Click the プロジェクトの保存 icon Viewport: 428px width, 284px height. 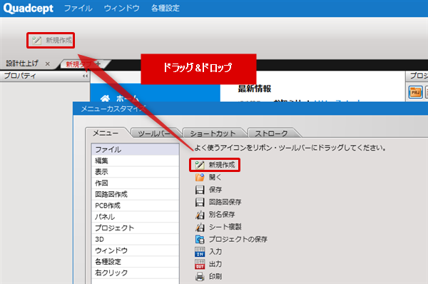point(200,240)
